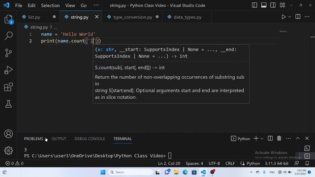Open the Go menu

point(83,5)
